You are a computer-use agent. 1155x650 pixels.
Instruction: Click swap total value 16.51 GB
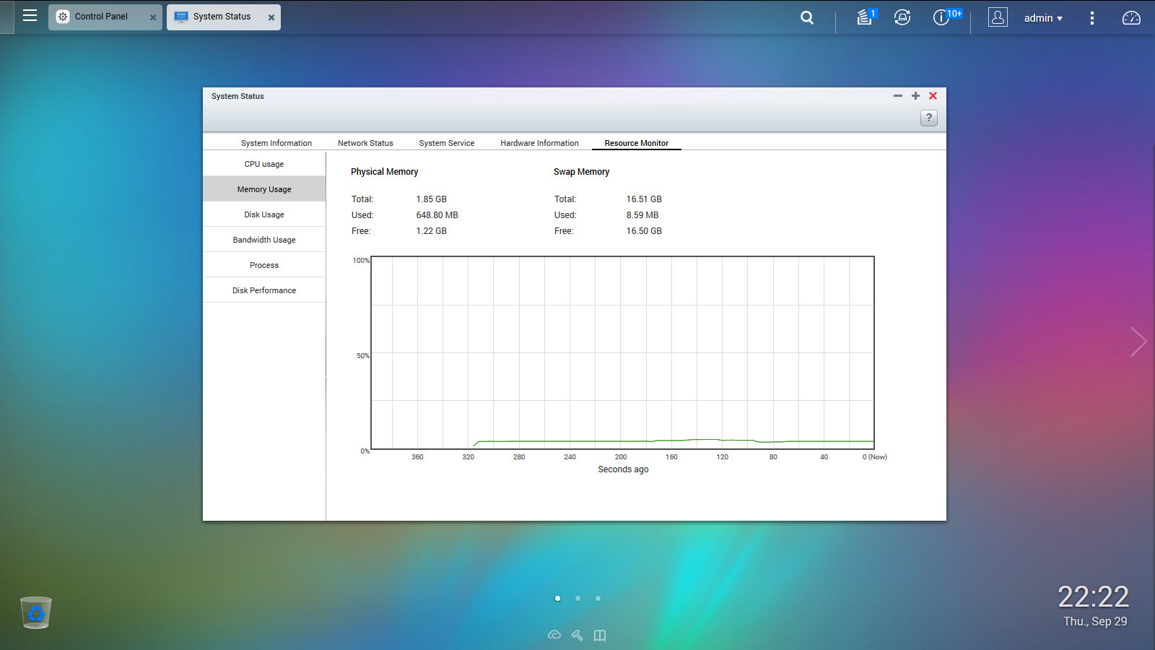click(644, 199)
